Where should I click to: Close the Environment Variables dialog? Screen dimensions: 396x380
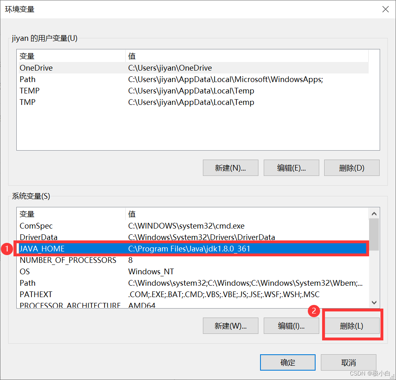[385, 9]
